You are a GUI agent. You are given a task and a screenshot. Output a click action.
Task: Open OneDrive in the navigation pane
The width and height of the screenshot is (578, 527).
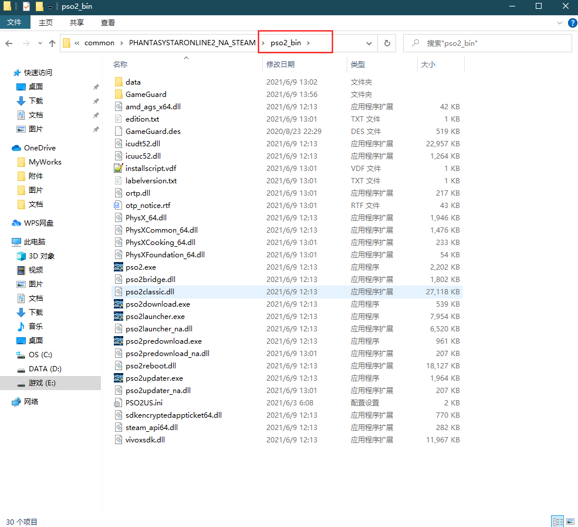(40, 148)
